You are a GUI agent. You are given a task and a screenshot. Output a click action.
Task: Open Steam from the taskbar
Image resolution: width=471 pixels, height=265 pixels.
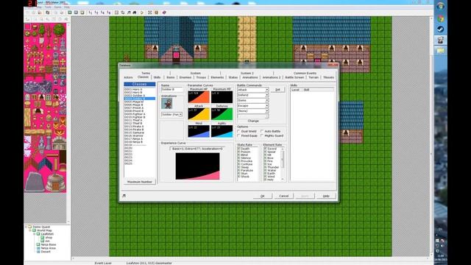tap(441, 29)
